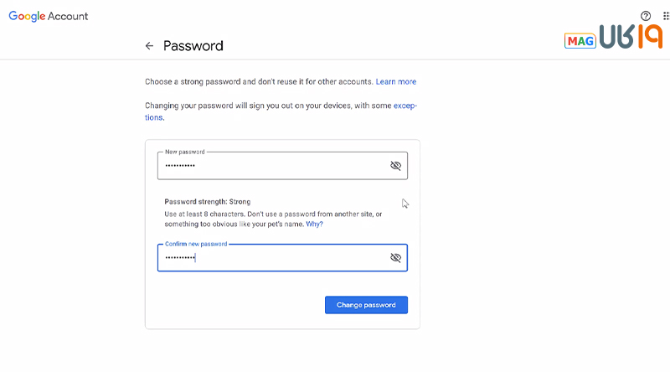Focus the New password input field
Viewport: 670px width, 372px height.
[x=268, y=166]
